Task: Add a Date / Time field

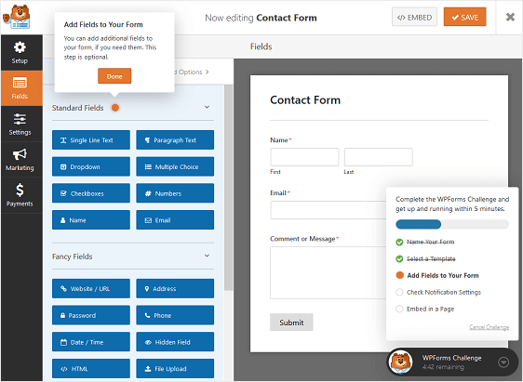Action: click(x=91, y=342)
